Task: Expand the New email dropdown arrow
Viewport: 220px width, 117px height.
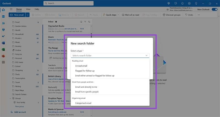Action: pos(27,15)
